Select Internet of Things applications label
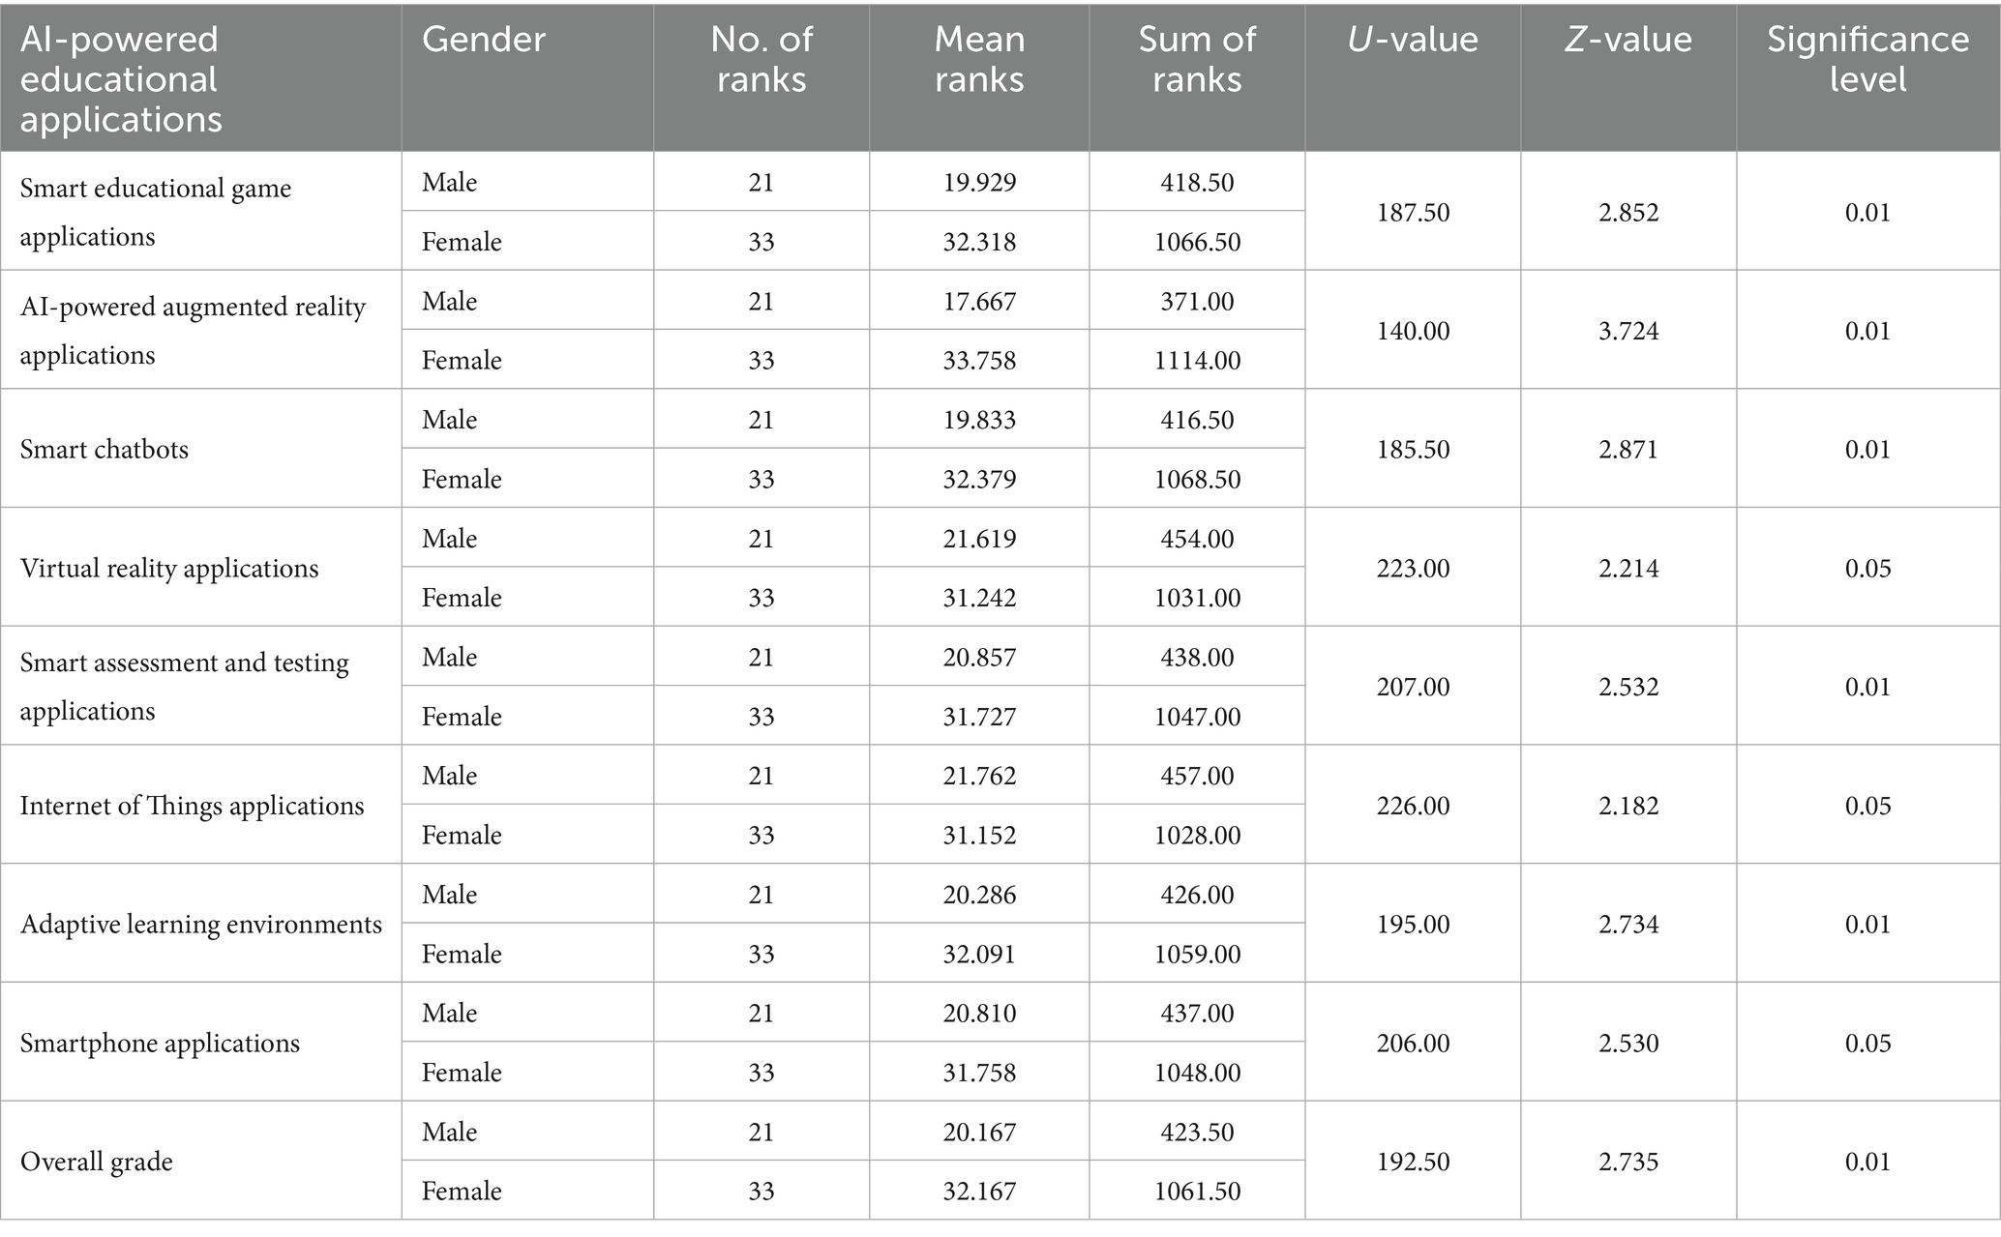Screen dimensions: 2001x1237 click(x=192, y=806)
